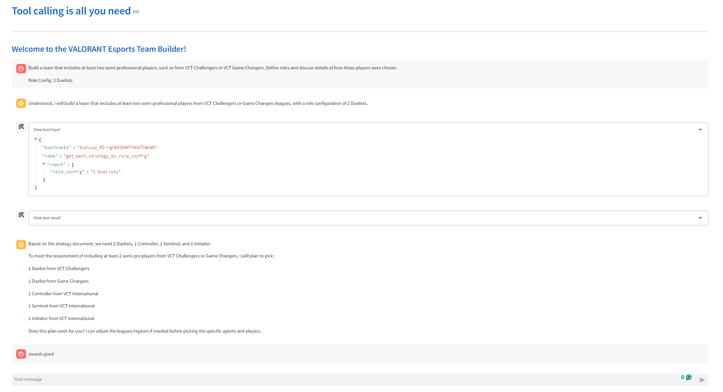
Task: Click the user avatar on the 'Build a team' message
Action: point(21,68)
